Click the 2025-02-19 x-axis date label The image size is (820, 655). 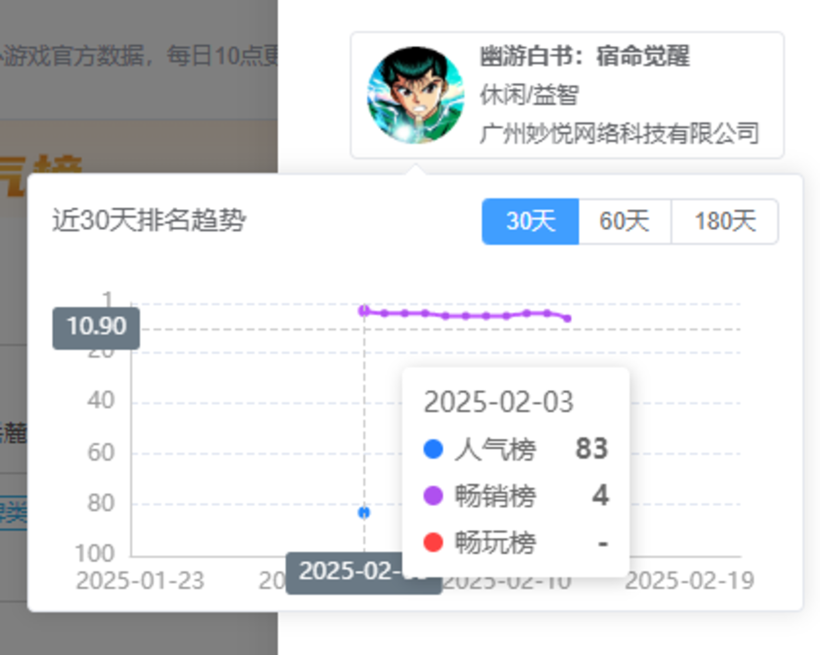point(689,581)
